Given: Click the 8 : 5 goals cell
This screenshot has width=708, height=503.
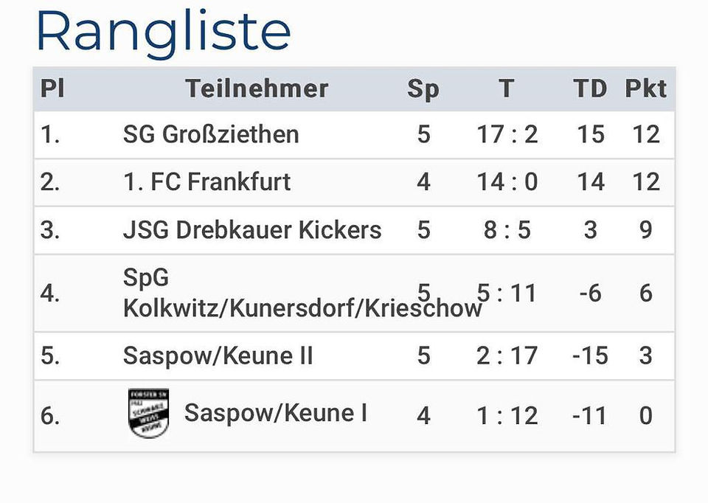Looking at the screenshot, I should (507, 229).
